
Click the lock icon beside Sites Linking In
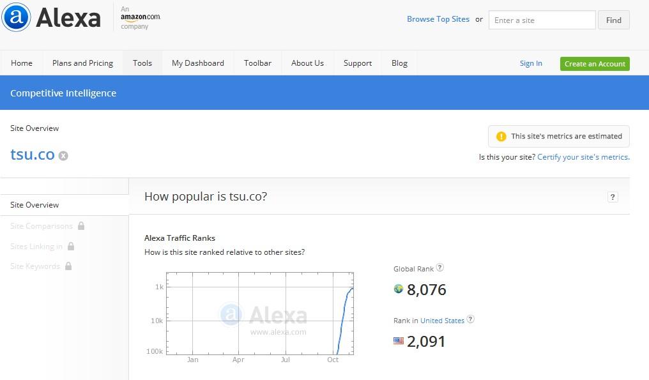[71, 247]
